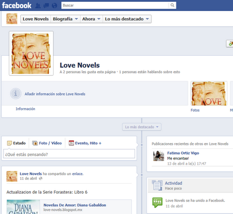Expand the Ahora dropdown
This screenshot has height=214, width=233.
pos(91,19)
